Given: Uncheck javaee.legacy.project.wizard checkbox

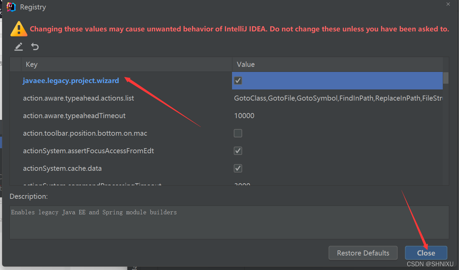Looking at the screenshot, I should point(238,81).
